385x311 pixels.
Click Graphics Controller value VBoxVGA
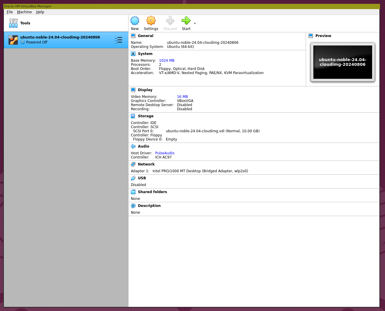pos(185,101)
